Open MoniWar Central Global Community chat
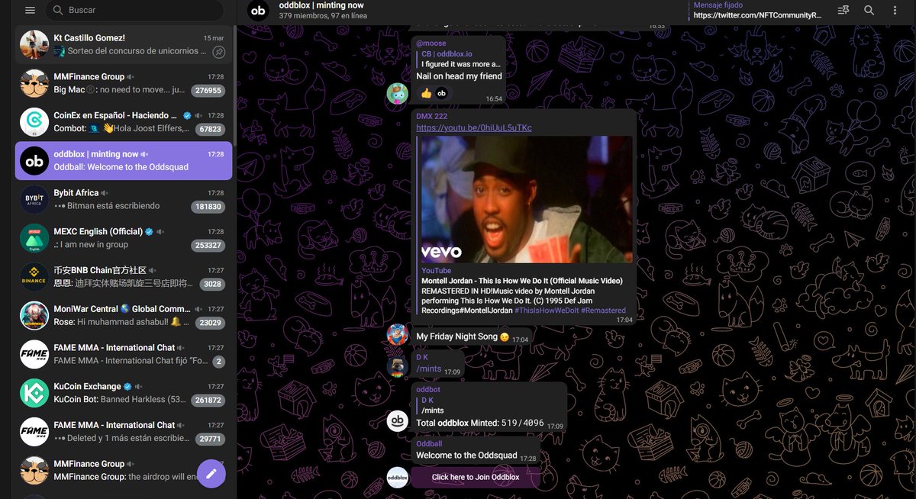 click(x=122, y=315)
